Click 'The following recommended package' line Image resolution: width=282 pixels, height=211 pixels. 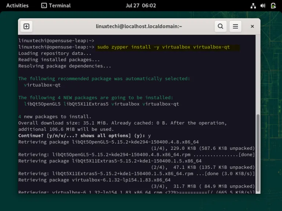coord(104,79)
